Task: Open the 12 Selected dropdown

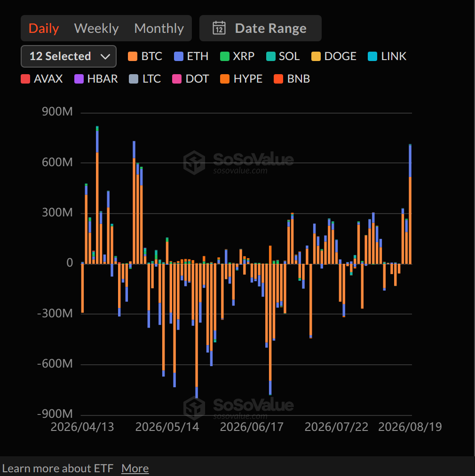Action: 68,56
